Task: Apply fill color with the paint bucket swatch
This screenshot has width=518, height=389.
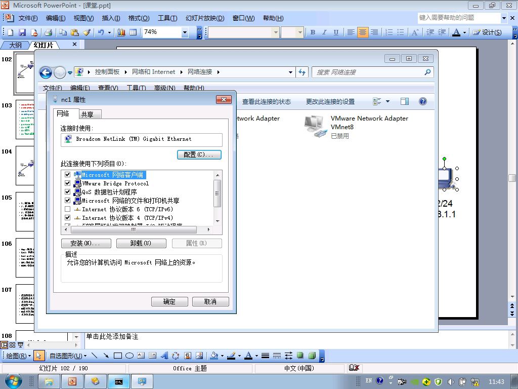Action: tap(214, 356)
